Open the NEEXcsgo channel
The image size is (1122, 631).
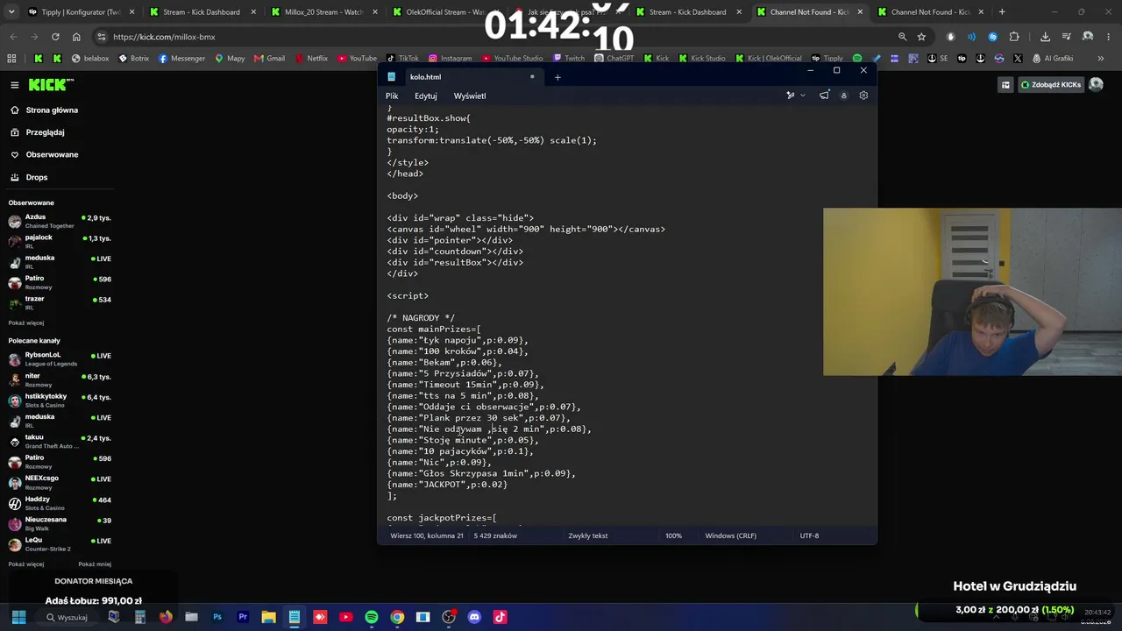(60, 482)
